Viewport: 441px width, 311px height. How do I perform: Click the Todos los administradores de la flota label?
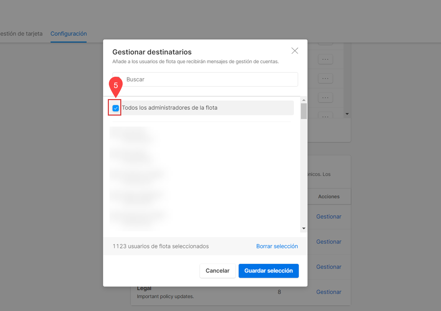click(170, 108)
